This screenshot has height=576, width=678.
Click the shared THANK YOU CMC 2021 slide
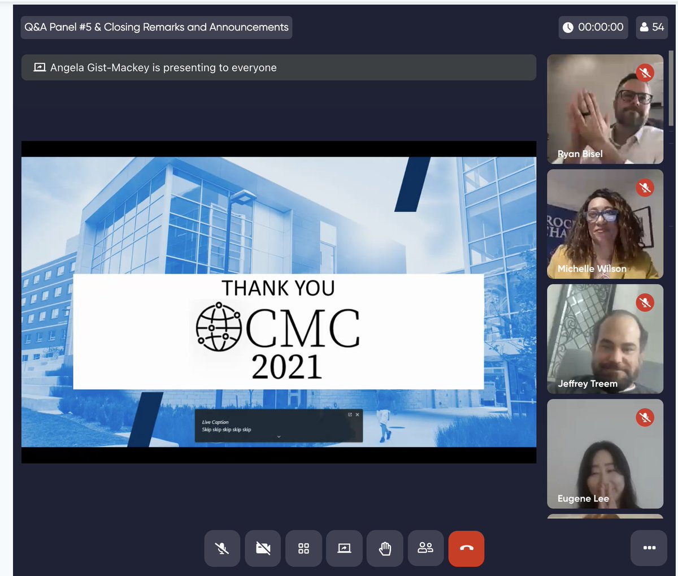[x=279, y=302]
